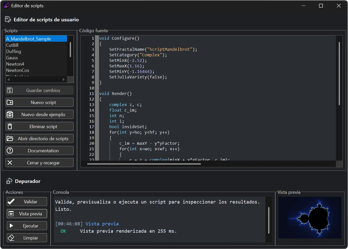Click the scripts list right scroll arrow

[63, 79]
